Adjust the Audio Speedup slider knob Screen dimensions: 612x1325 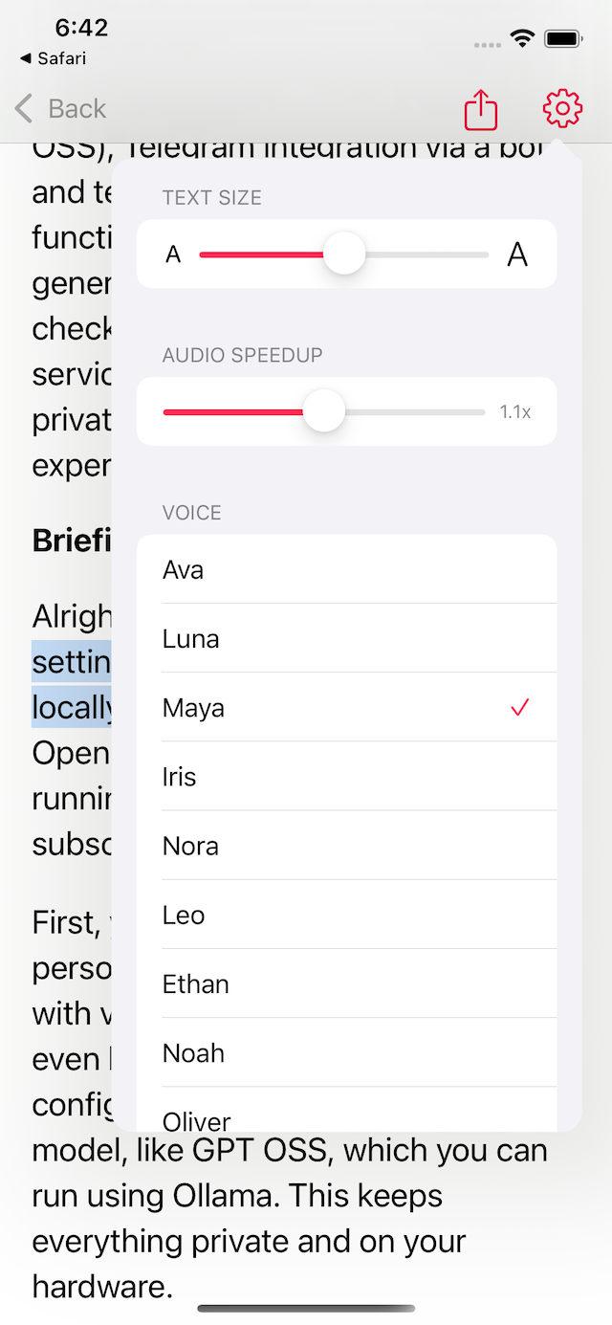coord(324,411)
